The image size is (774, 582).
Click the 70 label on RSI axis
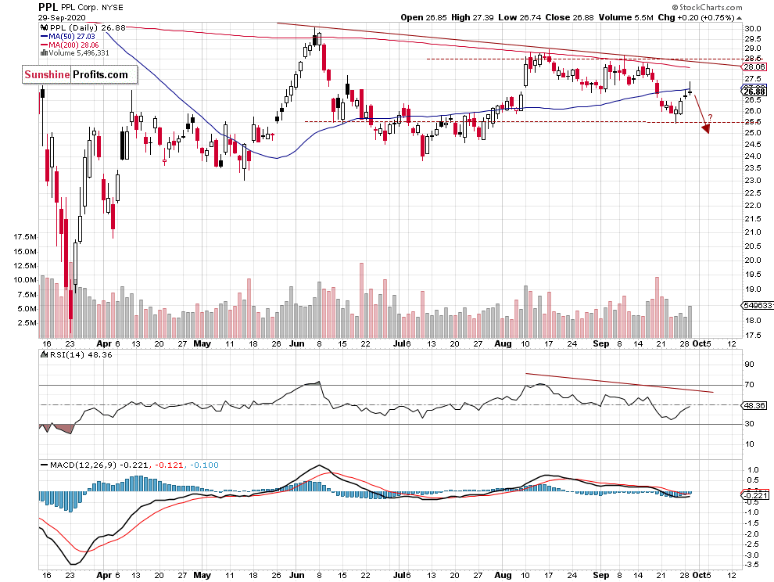tap(749, 384)
